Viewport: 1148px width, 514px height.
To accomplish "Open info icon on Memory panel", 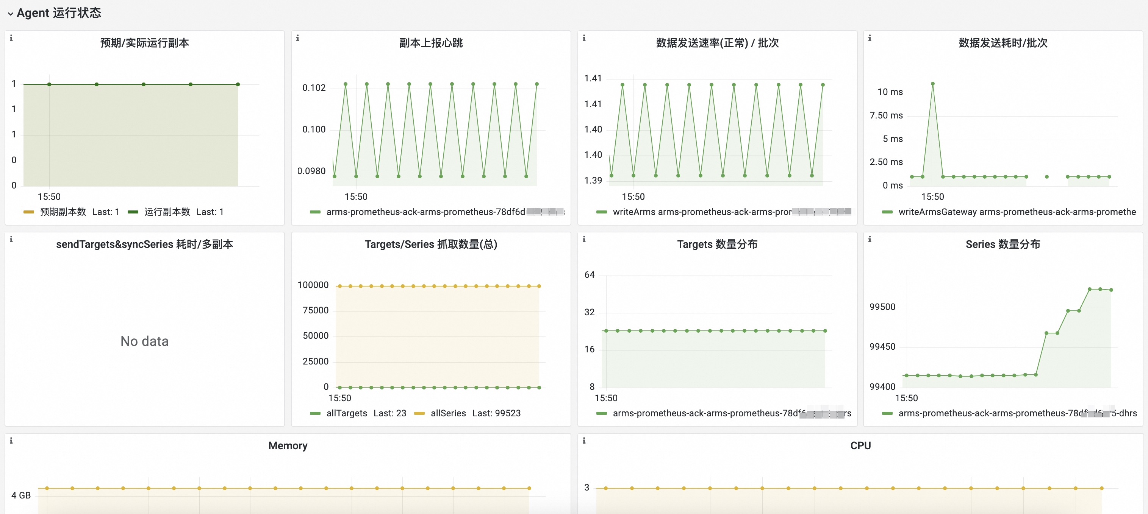I will coord(11,441).
